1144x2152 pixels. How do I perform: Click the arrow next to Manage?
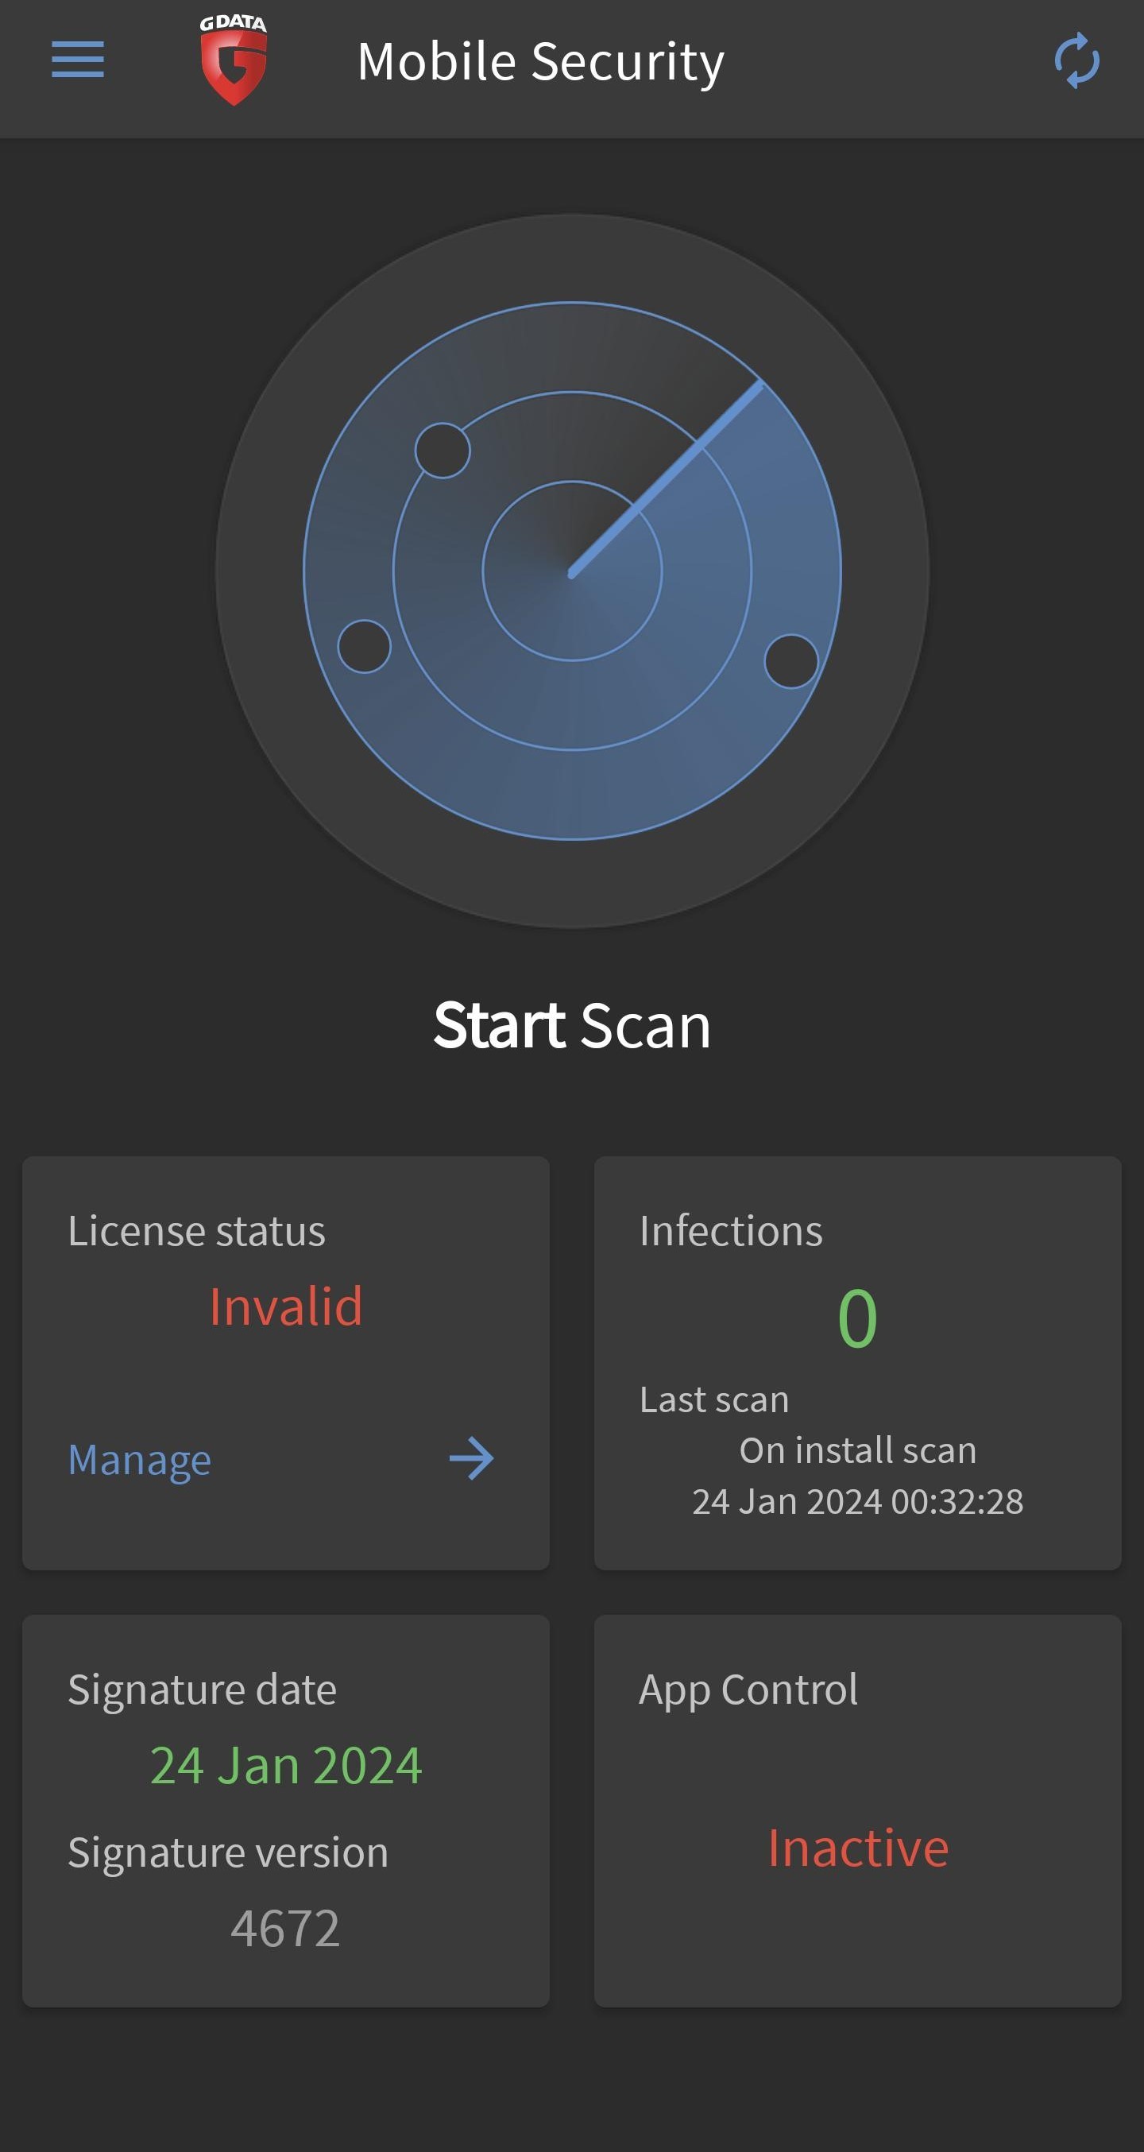pos(472,1457)
